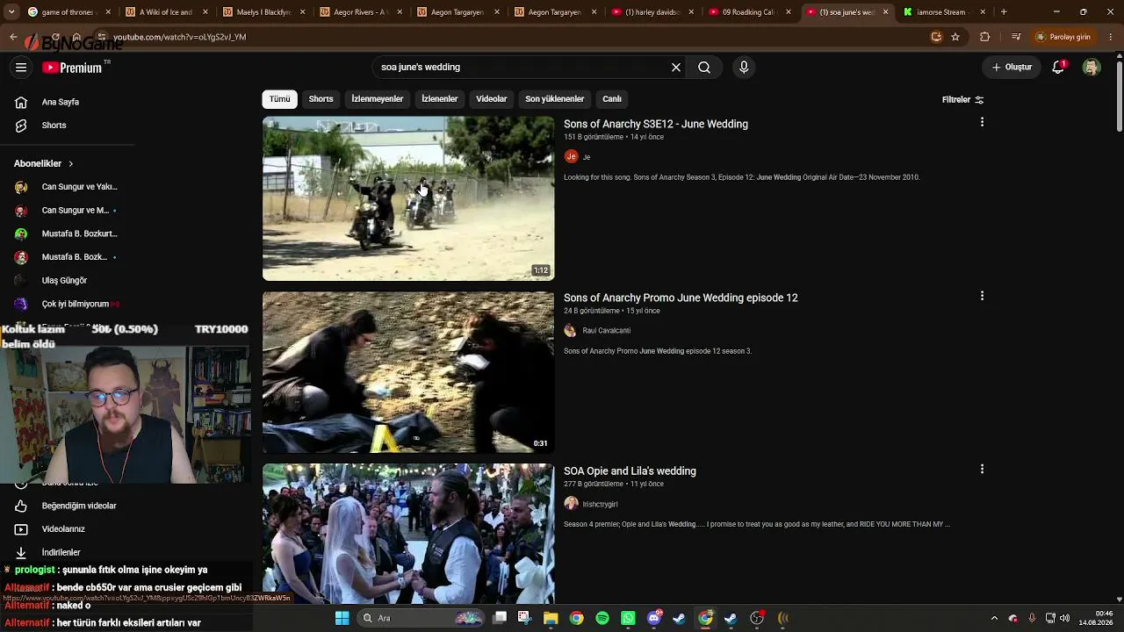This screenshot has height=632, width=1124.
Task: Open the title Sons of Anarchy Promo June Wedding episode 12
Action: (681, 298)
